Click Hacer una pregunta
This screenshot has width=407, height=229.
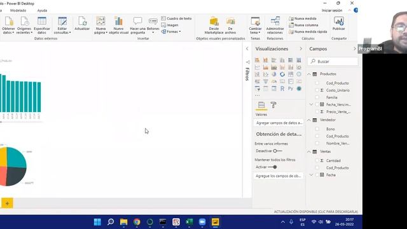[137, 25]
